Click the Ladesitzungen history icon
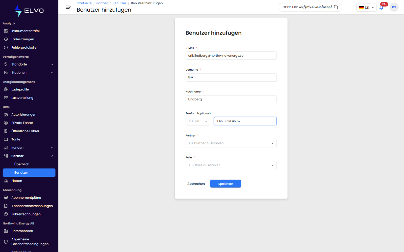Viewport: 404px width, 252px height. (x=6, y=39)
